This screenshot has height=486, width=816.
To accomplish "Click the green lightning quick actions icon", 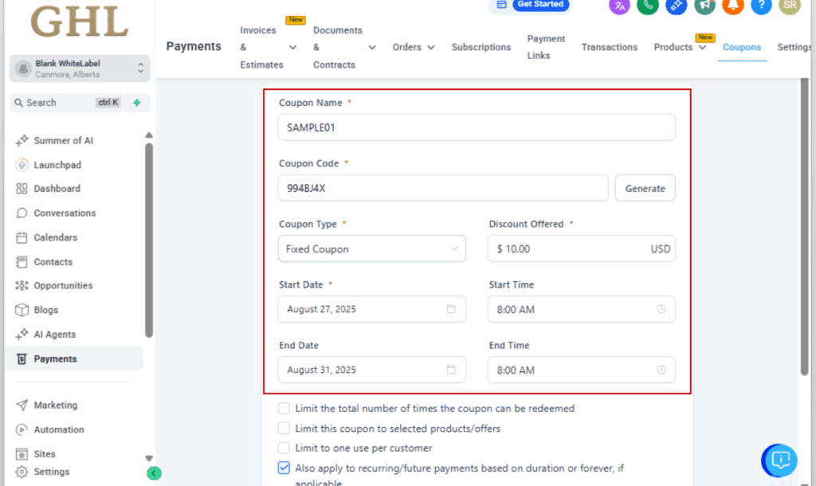I will coord(137,103).
